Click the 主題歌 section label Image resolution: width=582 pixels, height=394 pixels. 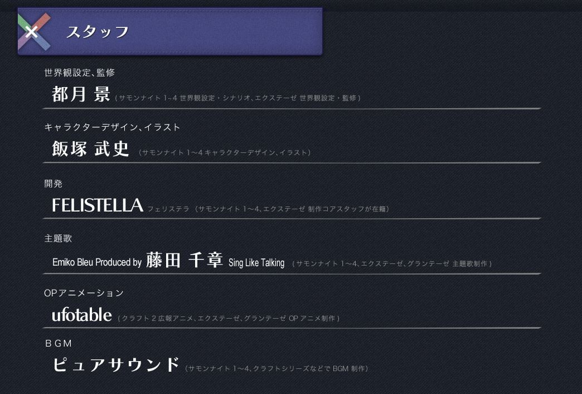(58, 238)
